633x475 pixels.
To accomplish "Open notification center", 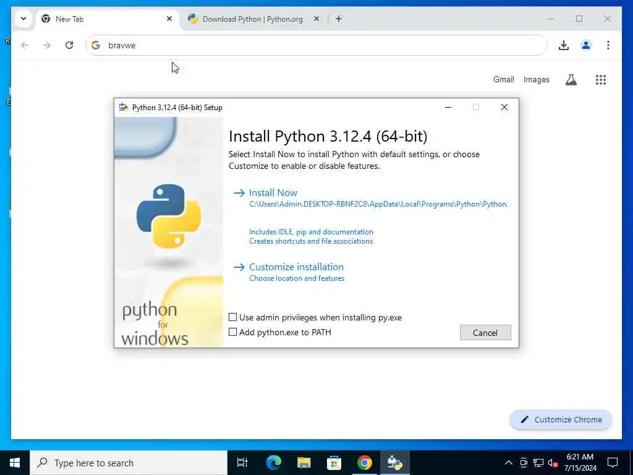I will point(613,463).
